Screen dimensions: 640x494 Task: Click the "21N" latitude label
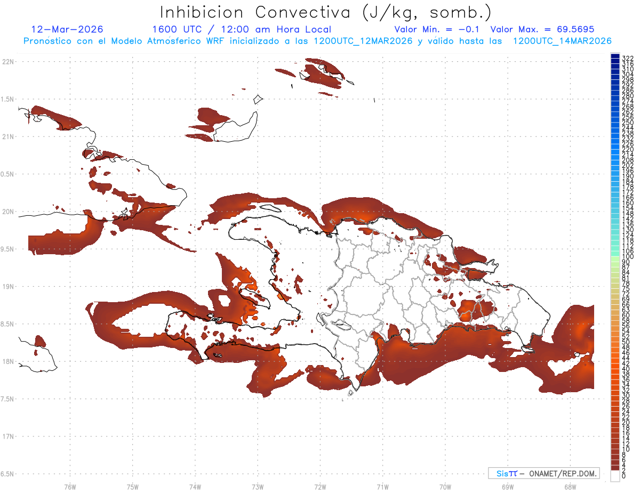[x=8, y=137]
